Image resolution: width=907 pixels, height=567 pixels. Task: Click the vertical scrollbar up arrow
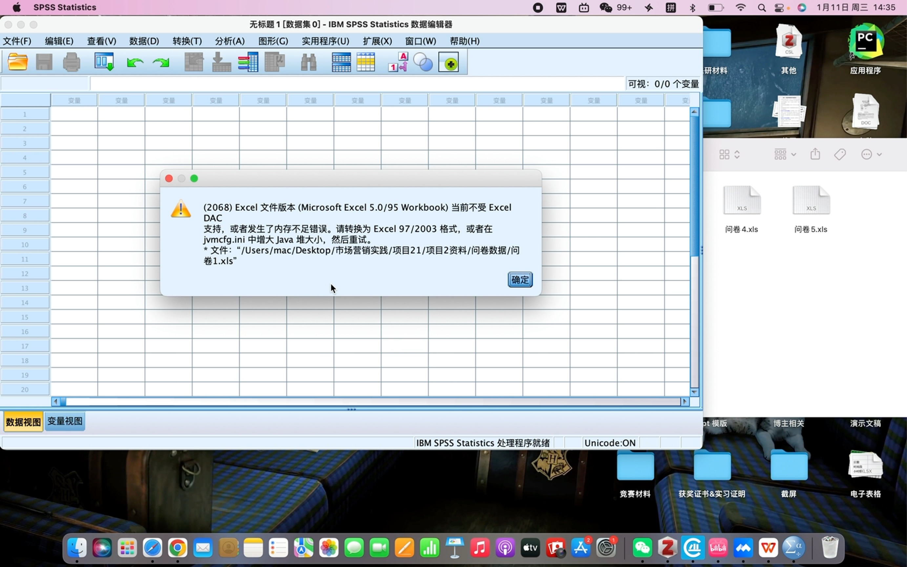click(694, 112)
